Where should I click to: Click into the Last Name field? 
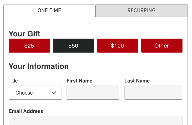pyautogui.click(x=153, y=93)
